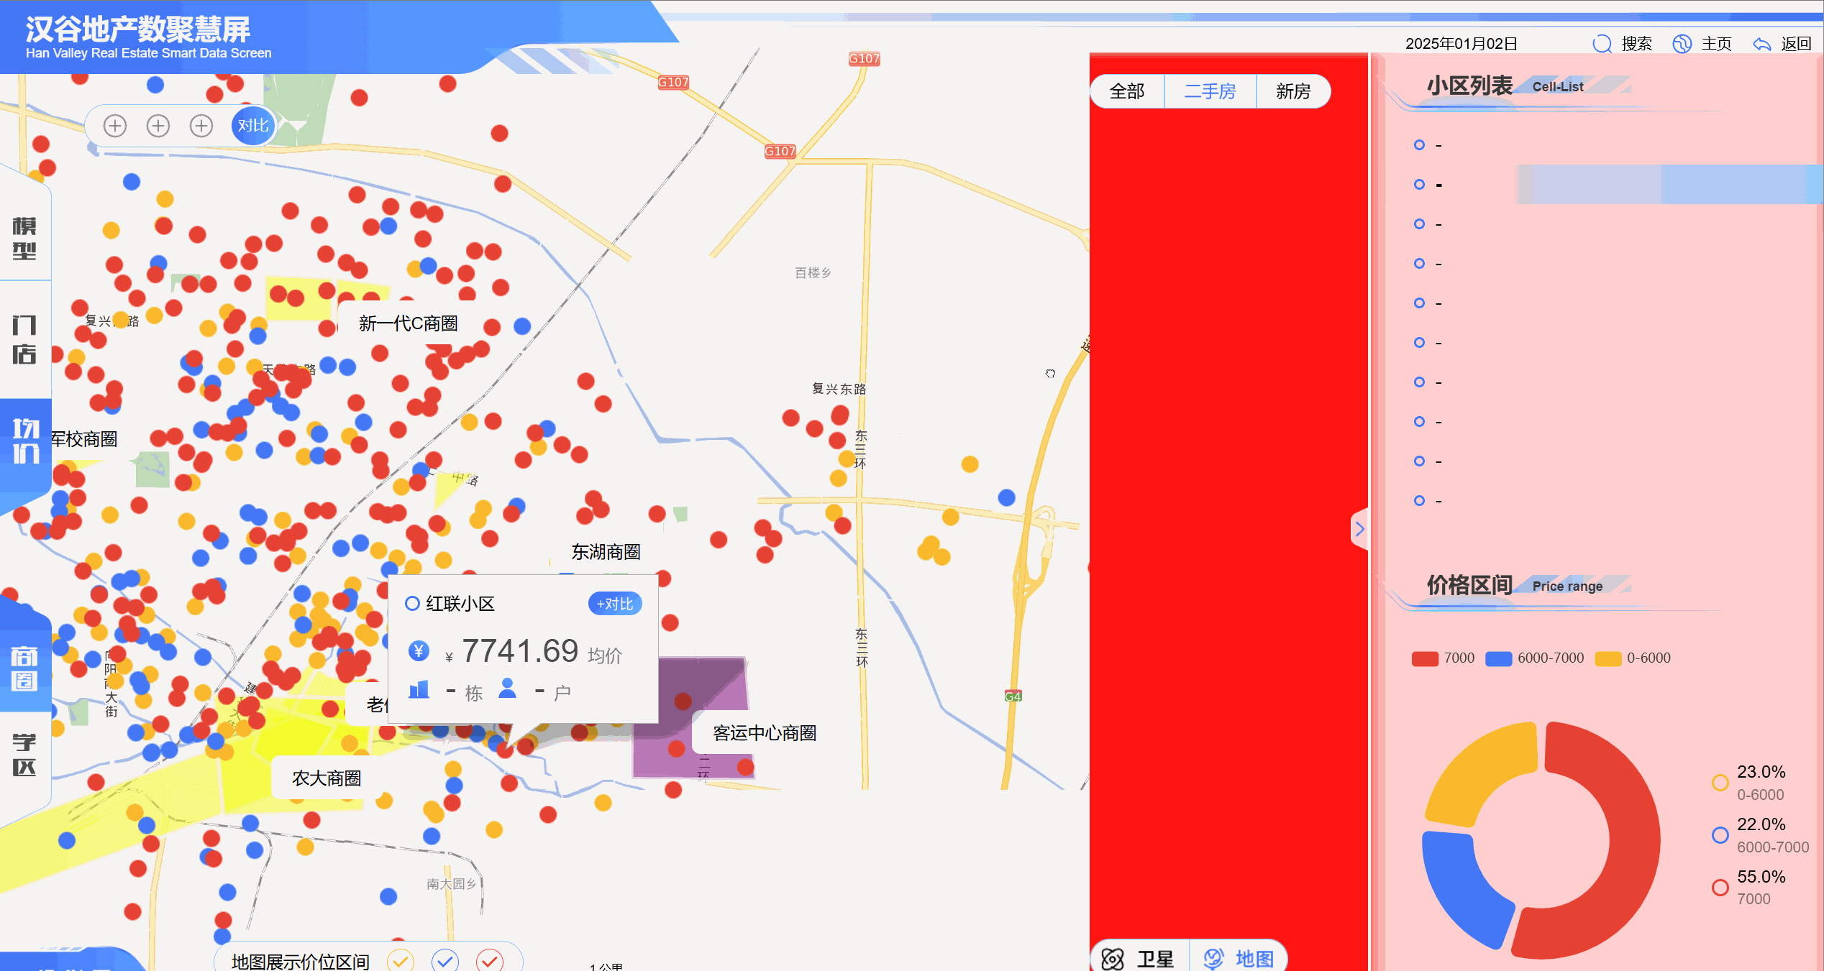Click the building icon in popup
The image size is (1824, 971).
[419, 690]
